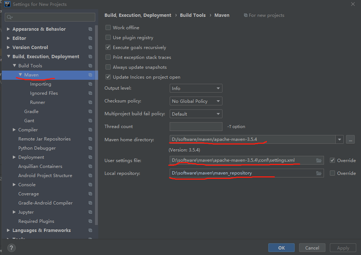Viewport: 361px width, 255px height.
Task: Click Build Tools in the breadcrumb path
Action: pyautogui.click(x=193, y=15)
